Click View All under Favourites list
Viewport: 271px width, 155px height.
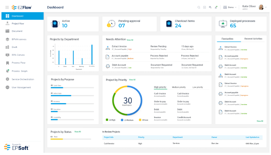260,121
